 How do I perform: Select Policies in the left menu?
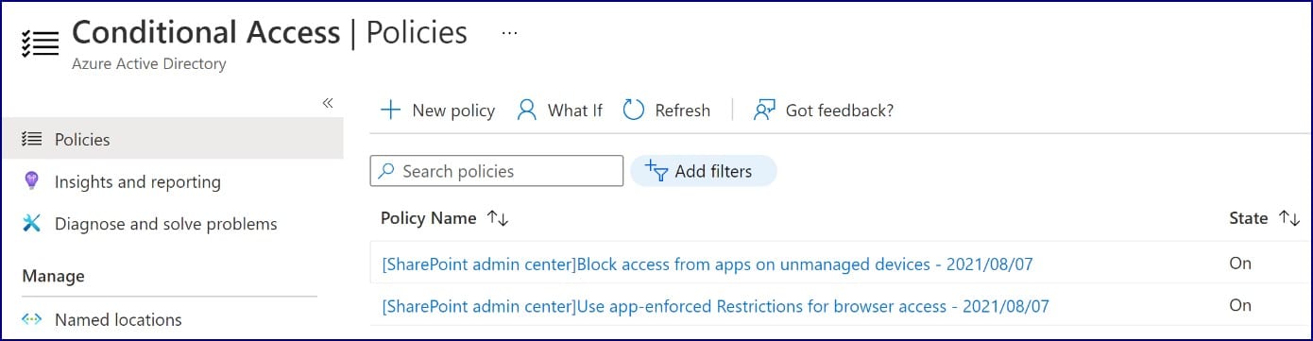pos(172,139)
